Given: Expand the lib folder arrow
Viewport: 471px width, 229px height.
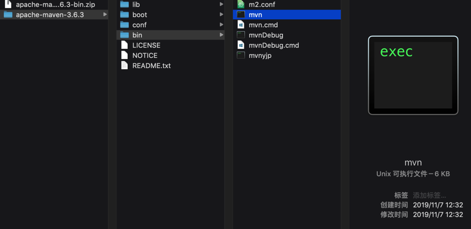Looking at the screenshot, I should [x=222, y=5].
